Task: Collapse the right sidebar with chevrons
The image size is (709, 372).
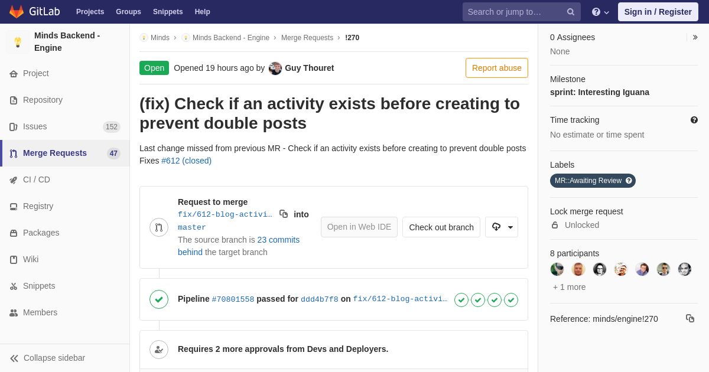Action: point(695,37)
